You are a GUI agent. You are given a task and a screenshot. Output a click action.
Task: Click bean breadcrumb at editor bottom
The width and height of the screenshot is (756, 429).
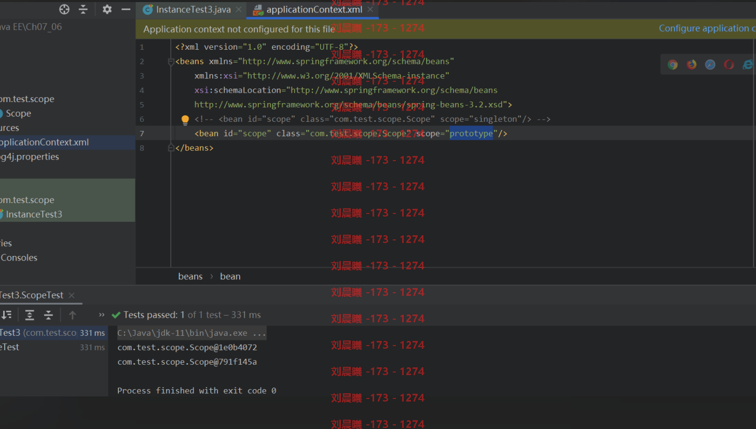tap(230, 277)
